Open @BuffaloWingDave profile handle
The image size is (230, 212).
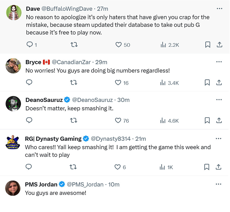tap(67, 9)
